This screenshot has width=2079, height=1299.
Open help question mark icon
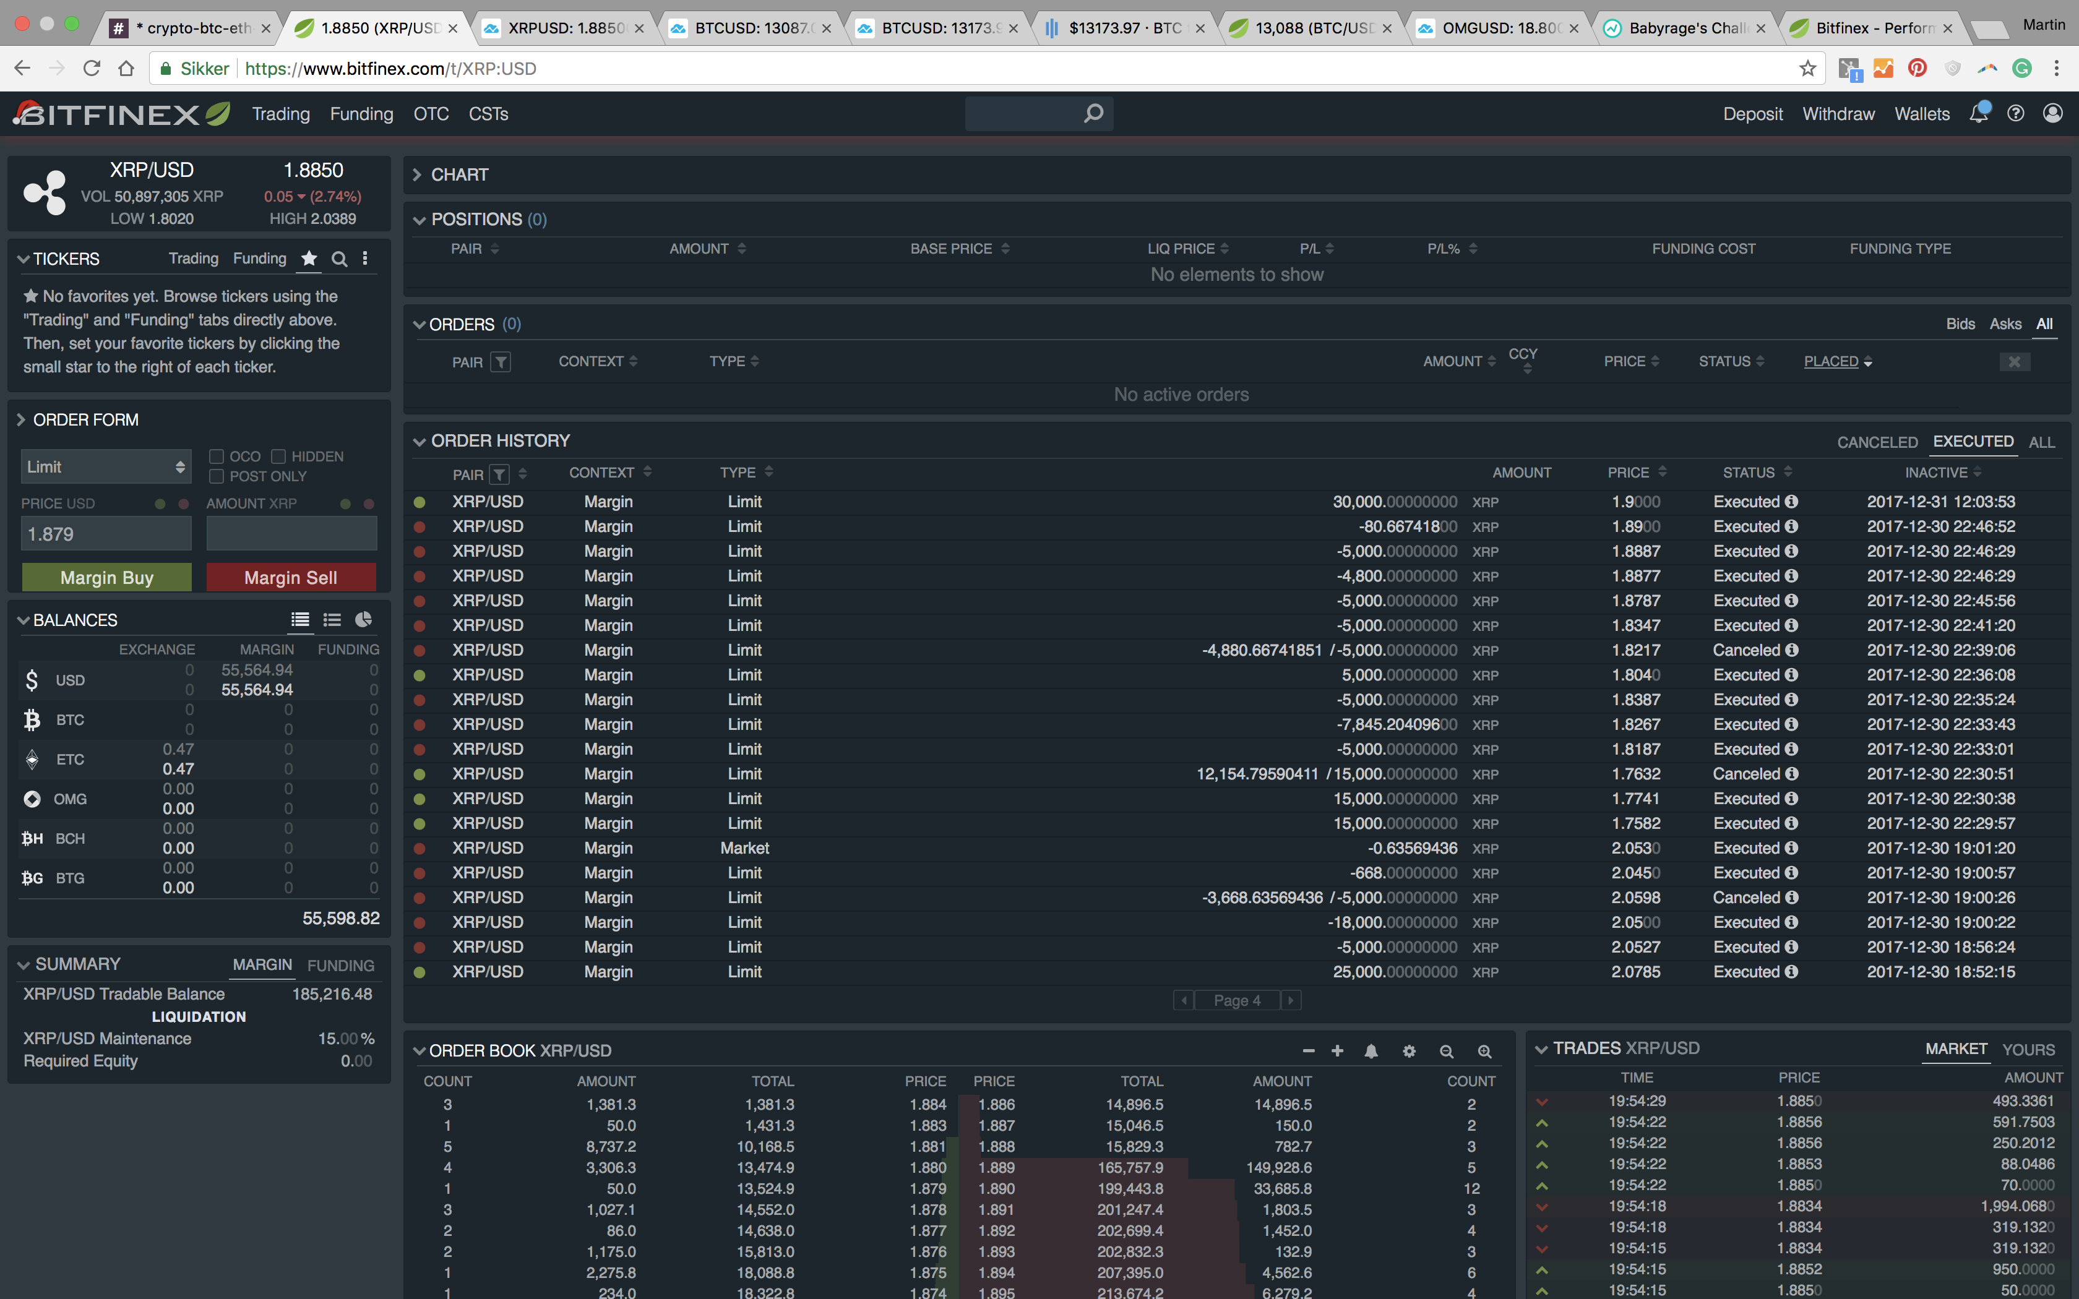click(2015, 113)
